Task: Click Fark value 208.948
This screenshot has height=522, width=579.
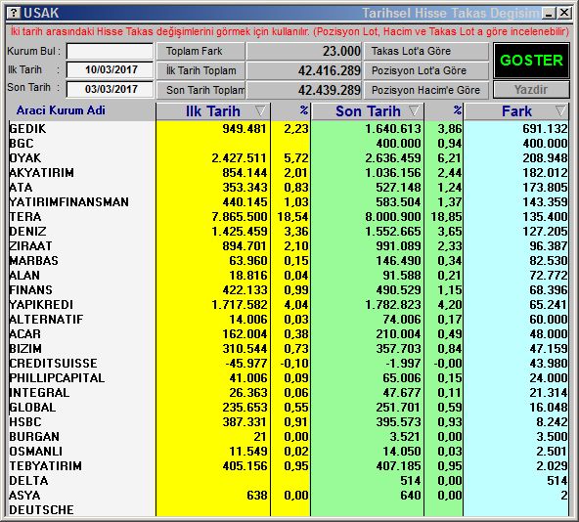Action: point(545,158)
